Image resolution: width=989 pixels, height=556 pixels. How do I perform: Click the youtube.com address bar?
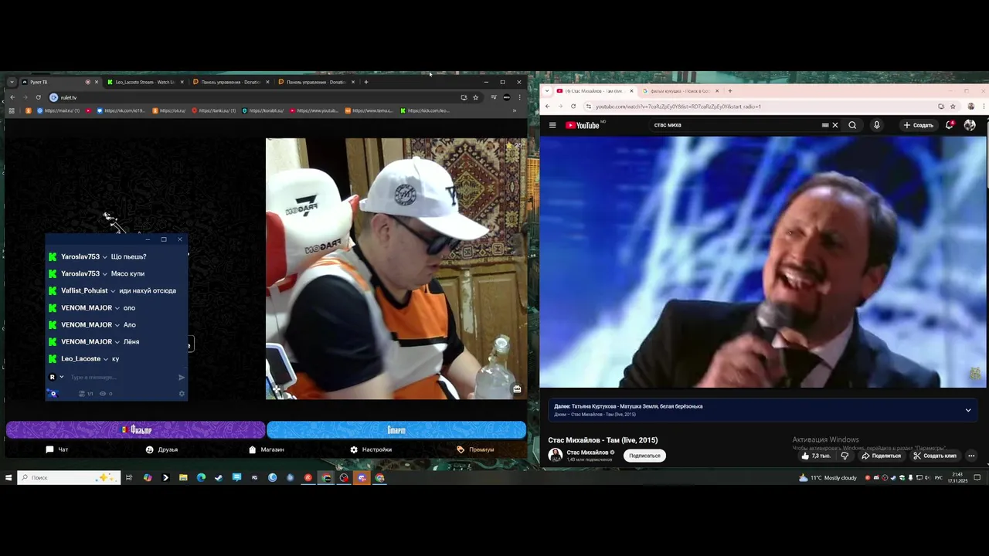(757, 107)
